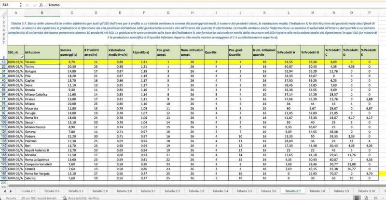Expand the Name Box dropdown stepper
386x200 pixels.
pos(20,5)
